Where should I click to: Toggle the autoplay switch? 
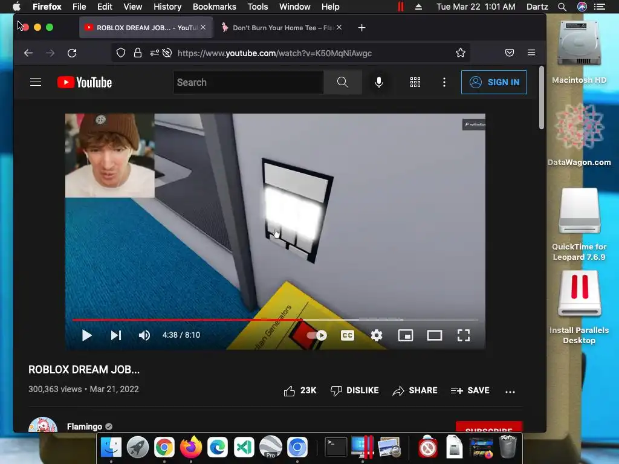[x=317, y=335]
